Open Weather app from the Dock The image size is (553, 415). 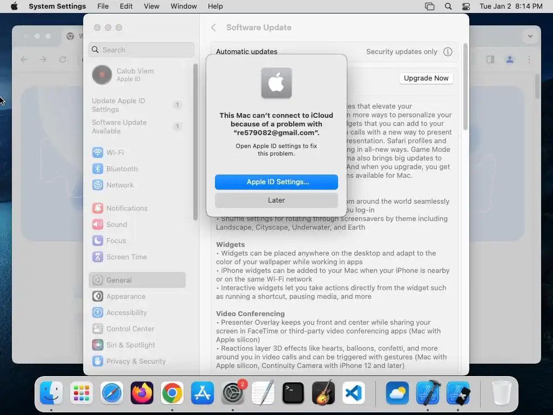tap(397, 393)
